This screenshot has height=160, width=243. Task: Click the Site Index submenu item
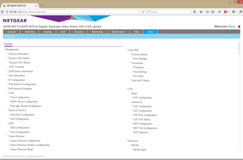10,36
